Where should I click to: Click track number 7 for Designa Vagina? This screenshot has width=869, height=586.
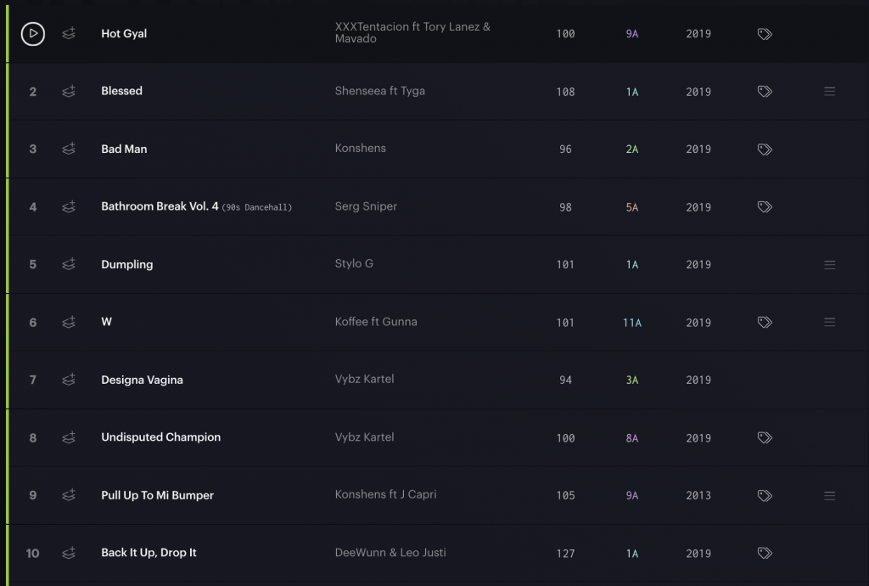pyautogui.click(x=33, y=380)
